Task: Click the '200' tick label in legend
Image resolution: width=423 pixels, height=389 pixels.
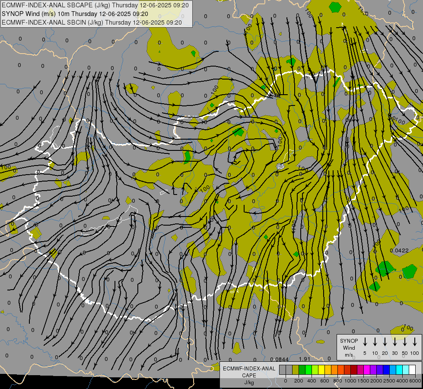Action: coord(299,381)
